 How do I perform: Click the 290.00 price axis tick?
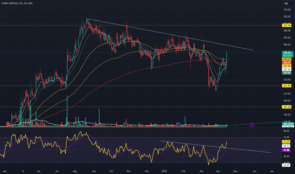click(287, 38)
